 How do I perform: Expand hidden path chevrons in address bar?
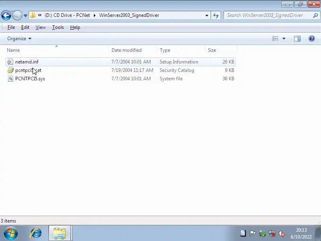40,15
